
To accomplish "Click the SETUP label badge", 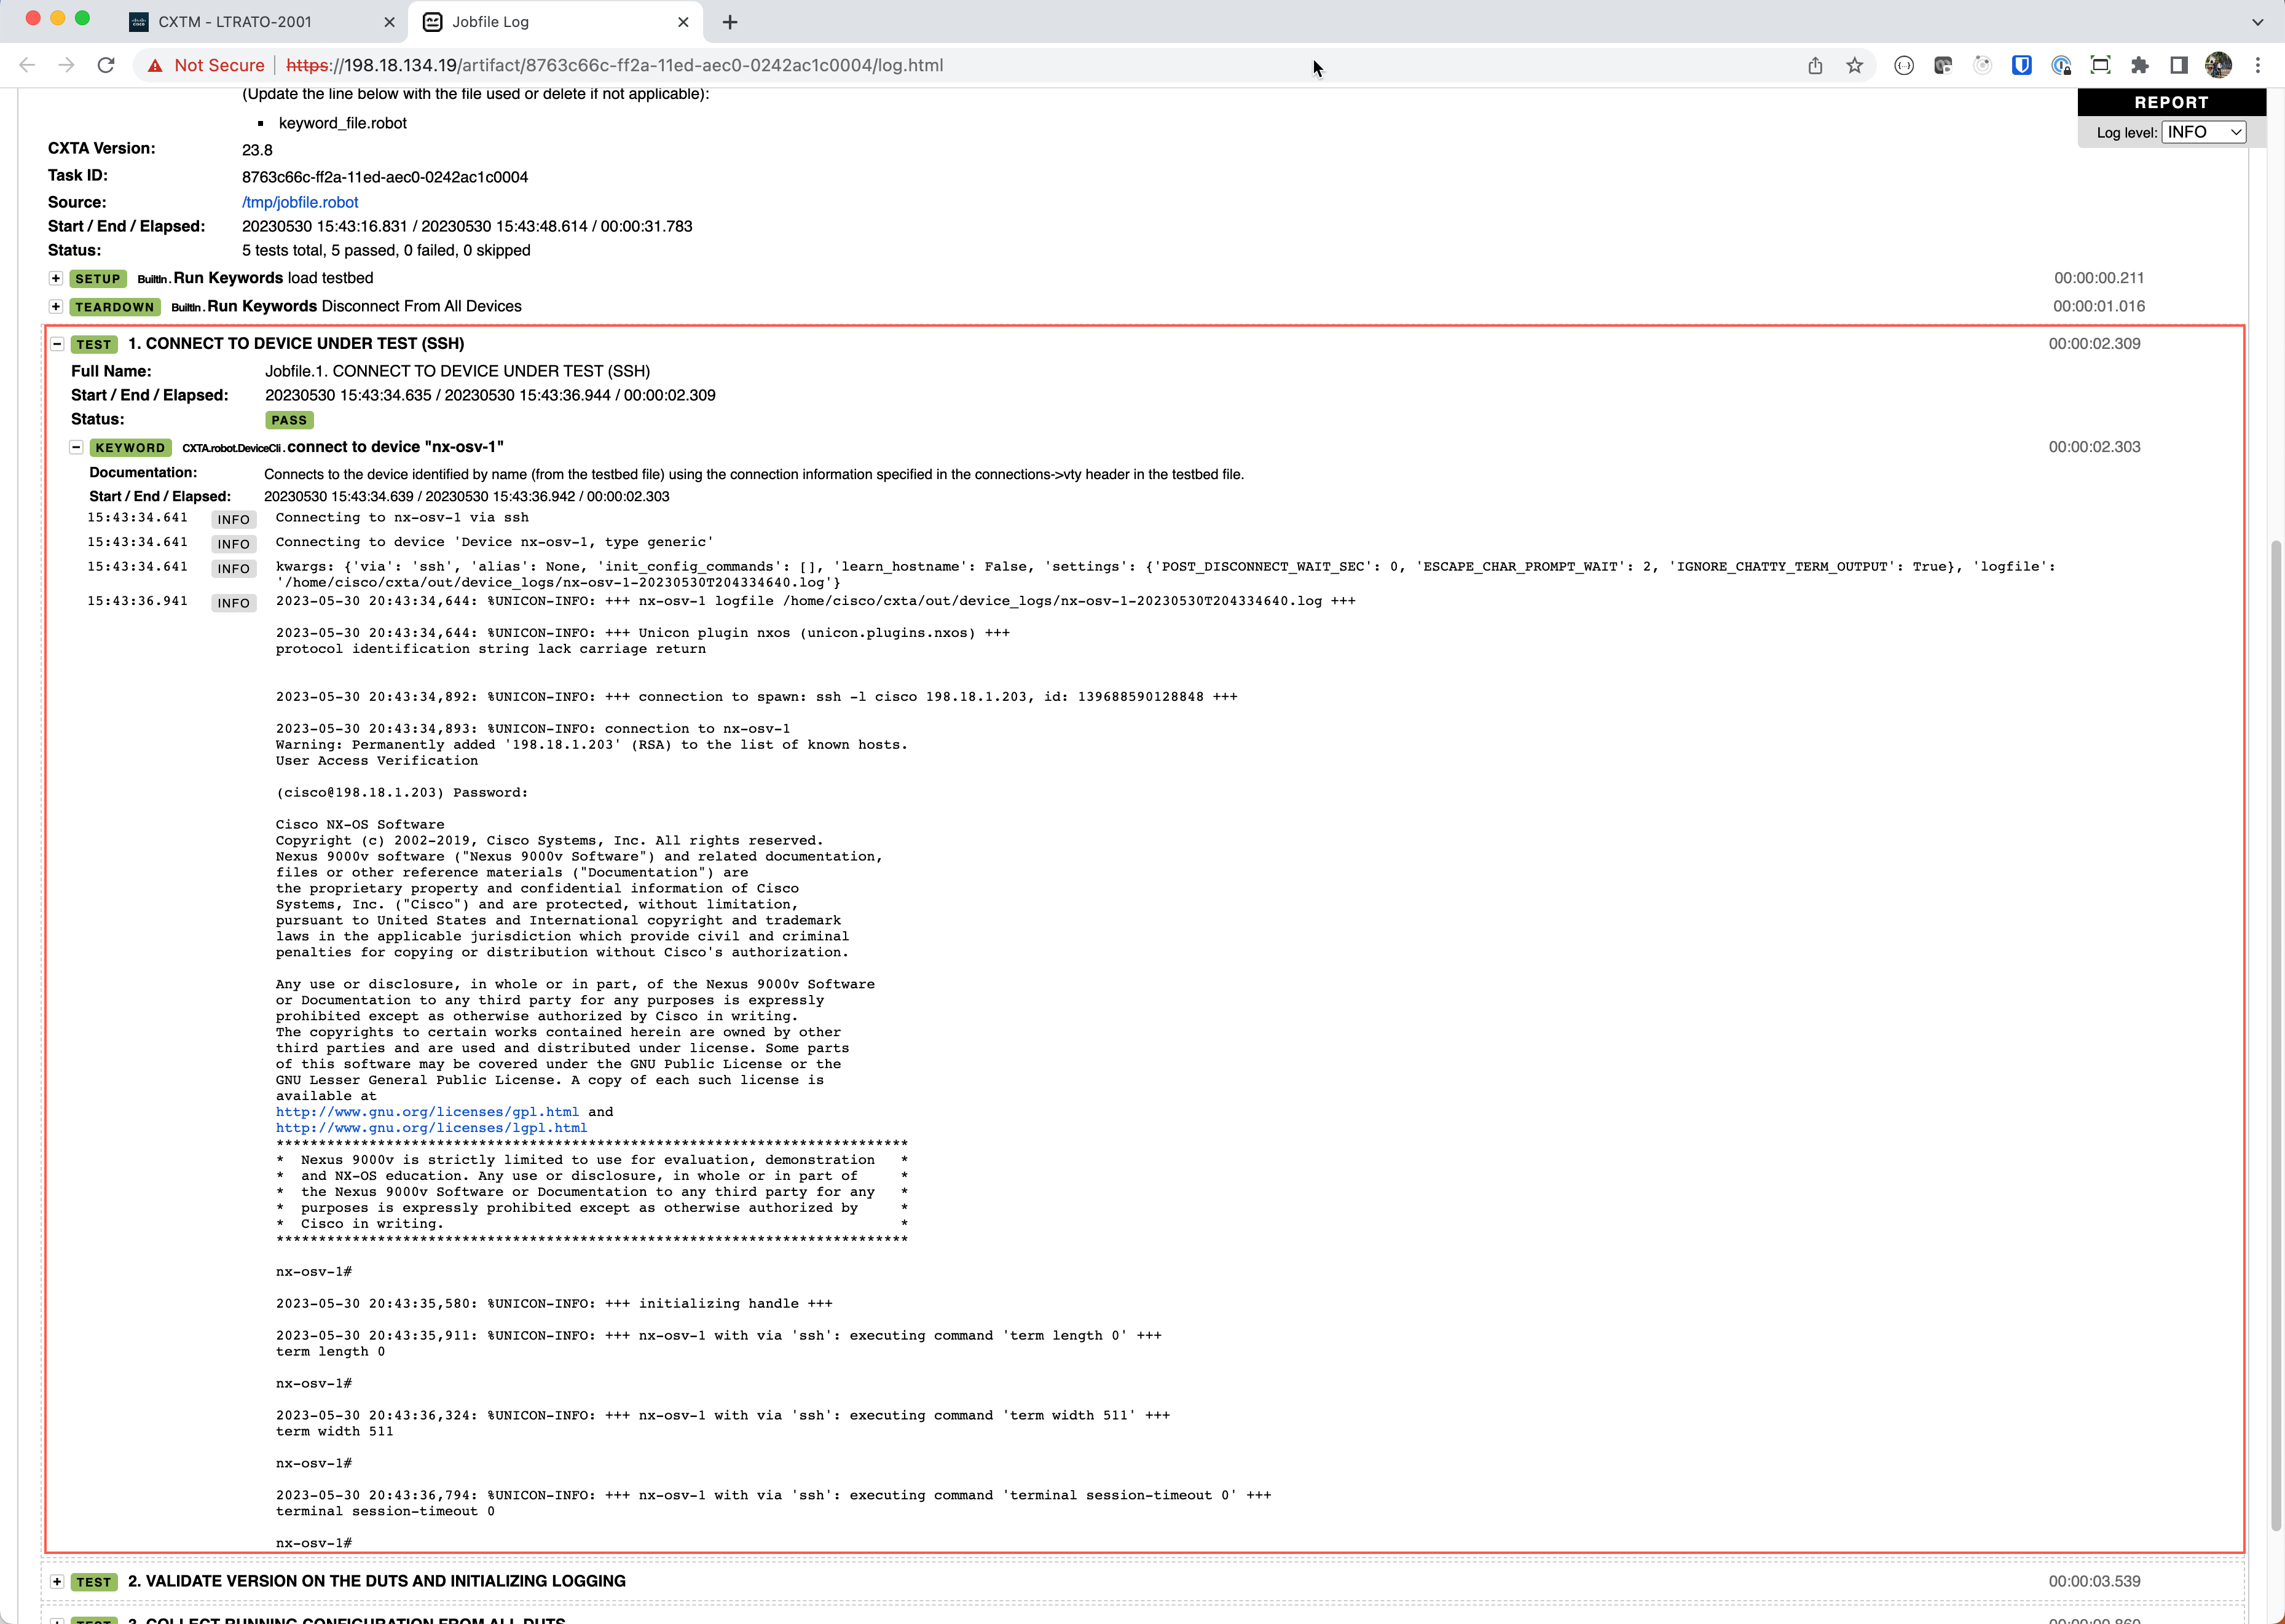I will tap(98, 279).
